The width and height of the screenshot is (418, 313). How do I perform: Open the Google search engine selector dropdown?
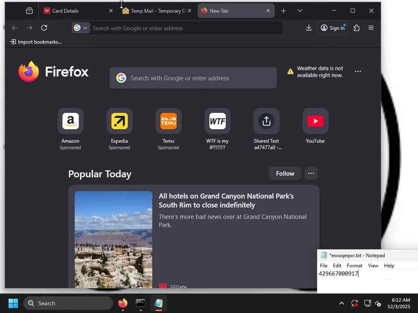[x=80, y=28]
